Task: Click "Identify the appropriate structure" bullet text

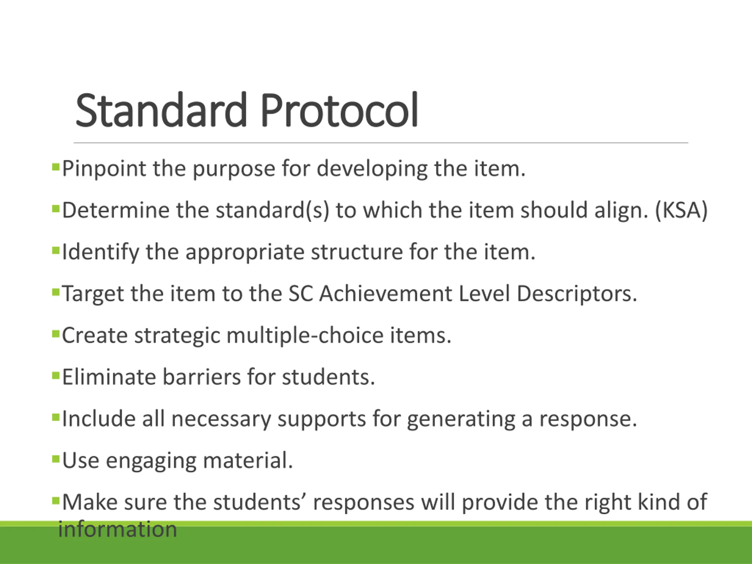Action: (298, 252)
